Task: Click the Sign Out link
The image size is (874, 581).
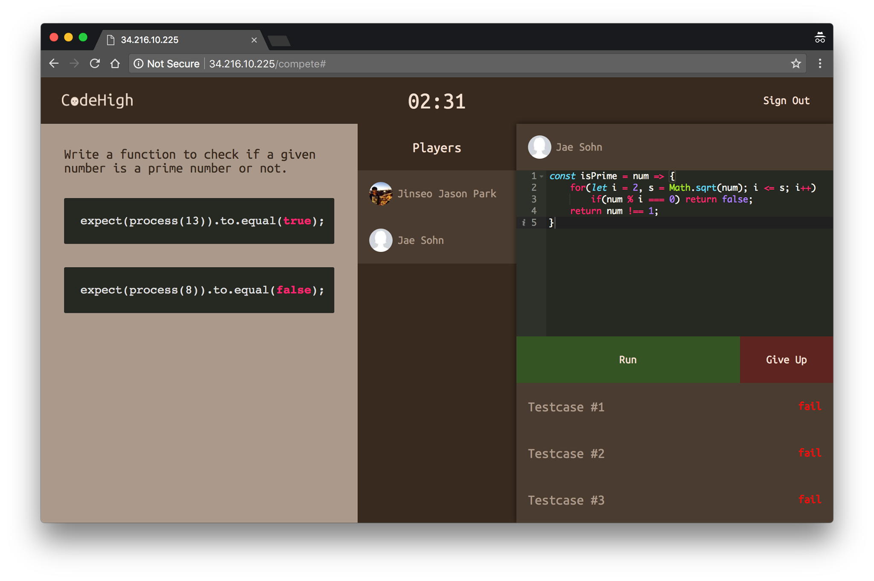Action: 786,101
